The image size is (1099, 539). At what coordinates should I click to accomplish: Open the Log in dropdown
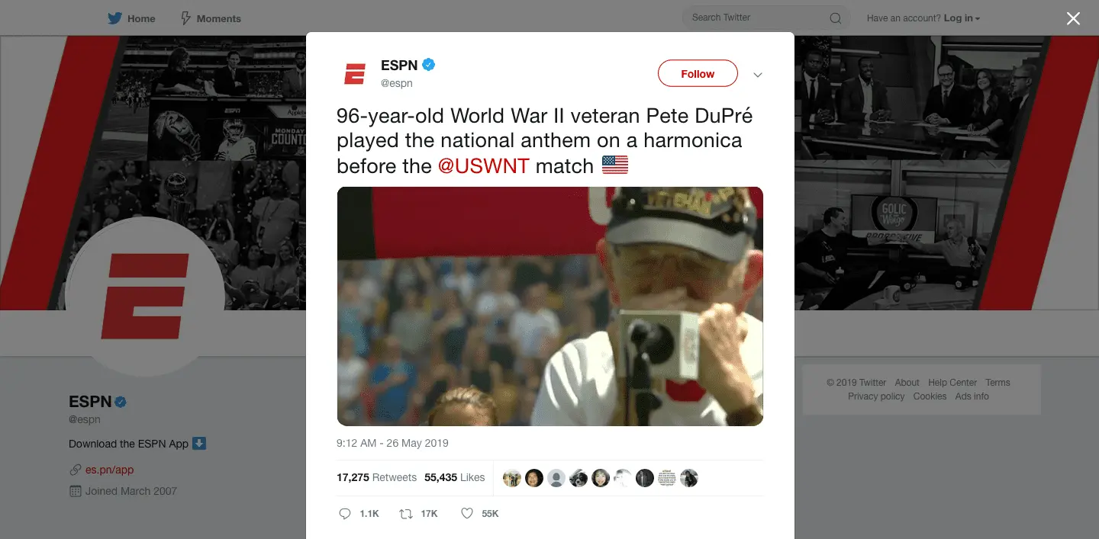pyautogui.click(x=962, y=18)
